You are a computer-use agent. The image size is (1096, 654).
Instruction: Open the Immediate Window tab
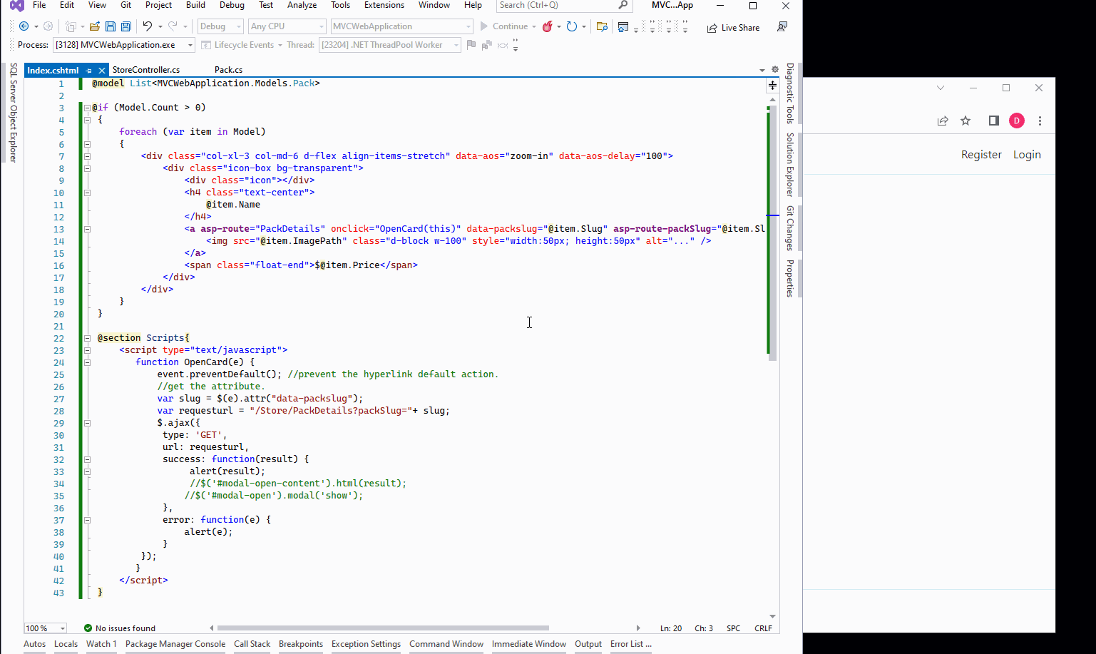pyautogui.click(x=529, y=644)
